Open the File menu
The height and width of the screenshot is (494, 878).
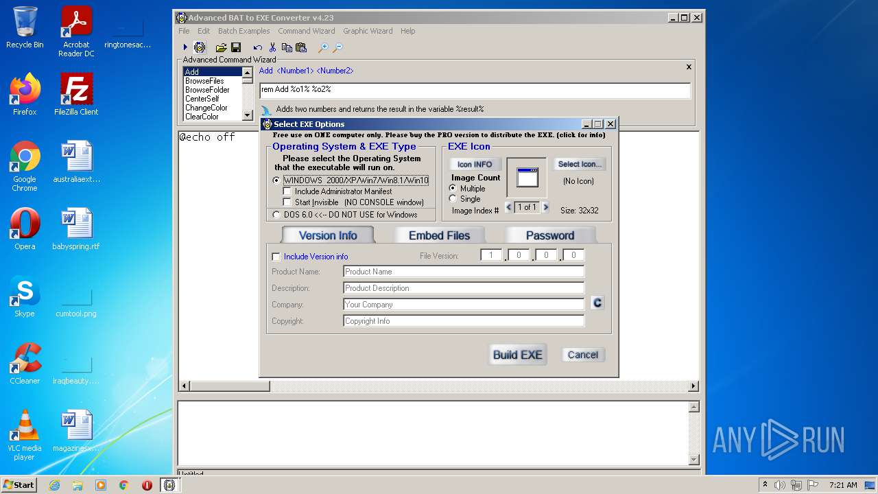click(x=184, y=31)
